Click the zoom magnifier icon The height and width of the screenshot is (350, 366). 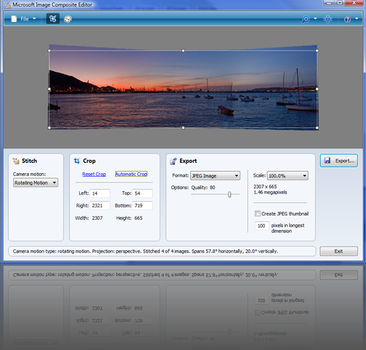[x=305, y=19]
